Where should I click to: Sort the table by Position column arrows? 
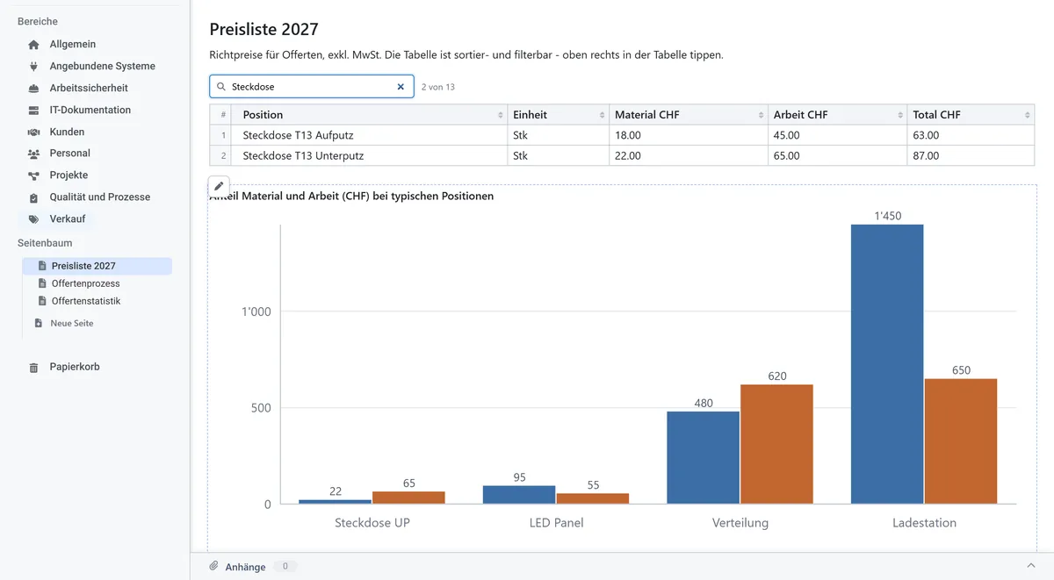point(501,115)
